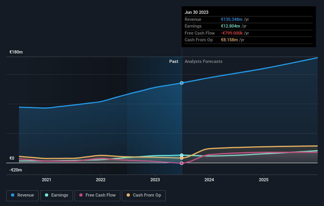This screenshot has height=206, width=324.
Task: Click the €135.348m revenue value
Action: coord(232,19)
